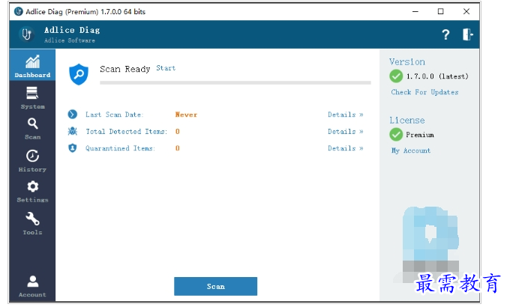Viewport: 507px width, 307px height.
Task: Open Details for Total Detected Items
Action: point(346,131)
